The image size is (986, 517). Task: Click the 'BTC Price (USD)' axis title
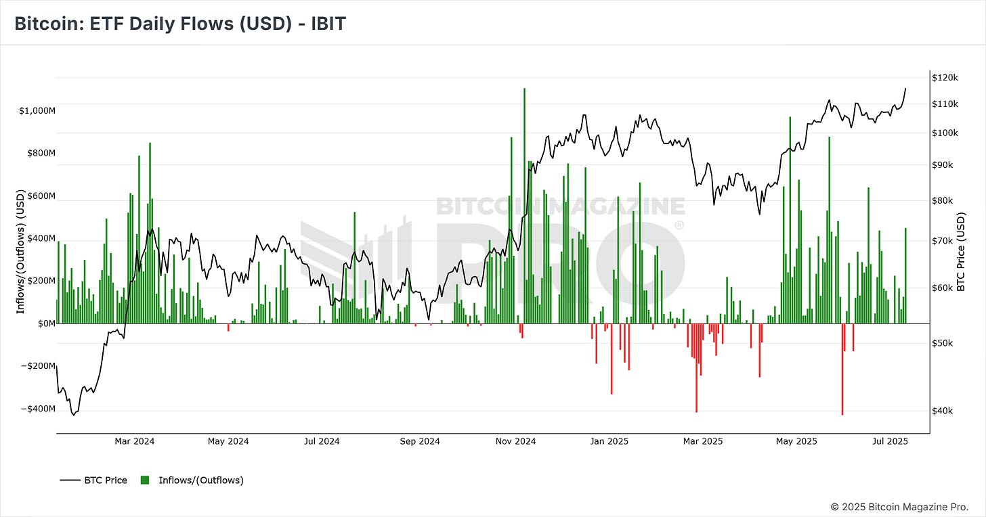tap(960, 252)
